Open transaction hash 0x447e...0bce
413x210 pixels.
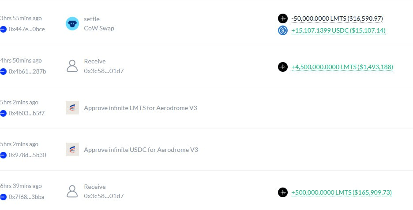(26, 29)
